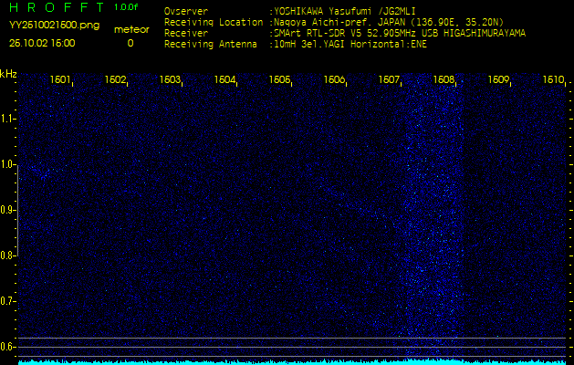574x365 pixels.
Task: Click the Nagoya Aichi-pref. JAPAN location value
Action: [389, 22]
